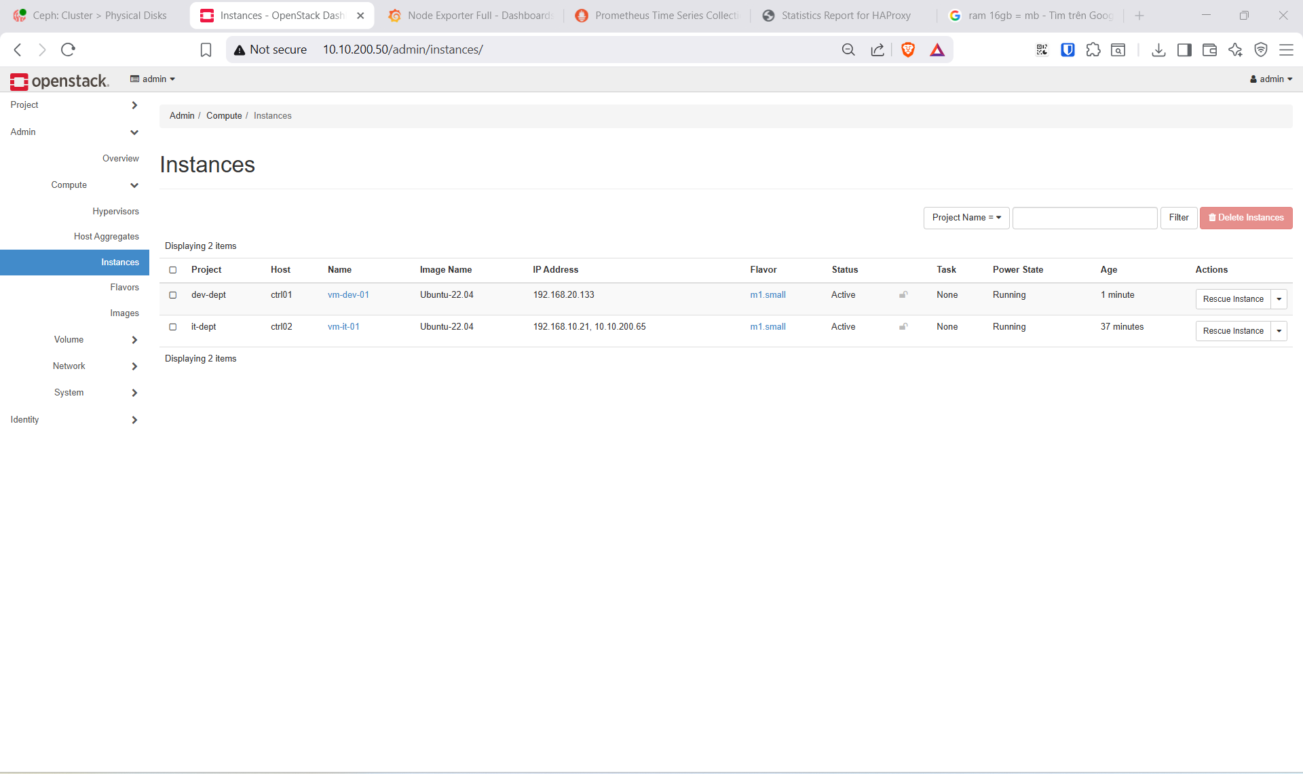
Task: Open Brave Shields lion icon
Action: click(907, 50)
